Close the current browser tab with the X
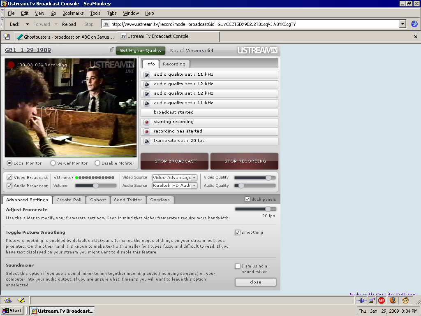Image resolution: width=421 pixels, height=316 pixels. [415, 37]
